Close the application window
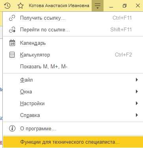The image size is (143, 148). pyautogui.click(x=138, y=6)
